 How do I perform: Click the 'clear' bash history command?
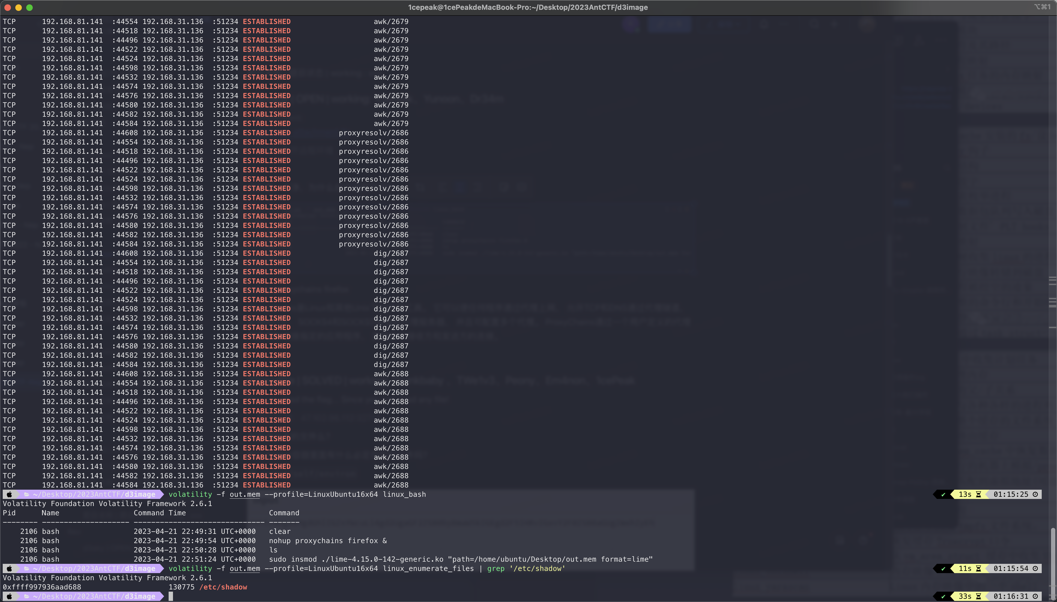280,532
